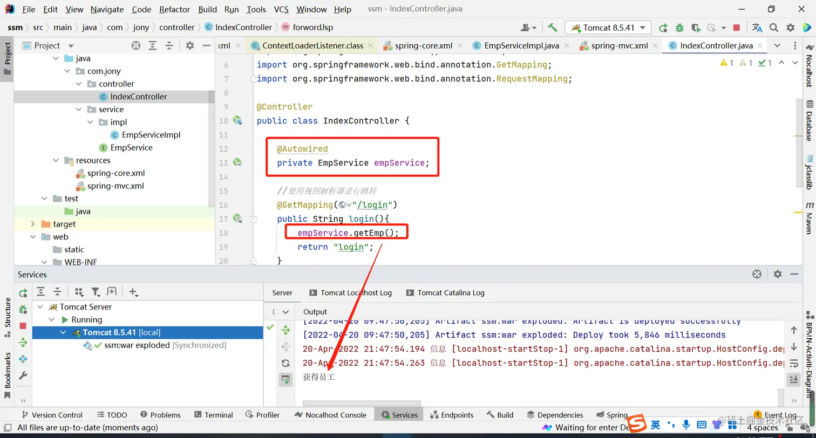Open the Refactor menu

[174, 9]
